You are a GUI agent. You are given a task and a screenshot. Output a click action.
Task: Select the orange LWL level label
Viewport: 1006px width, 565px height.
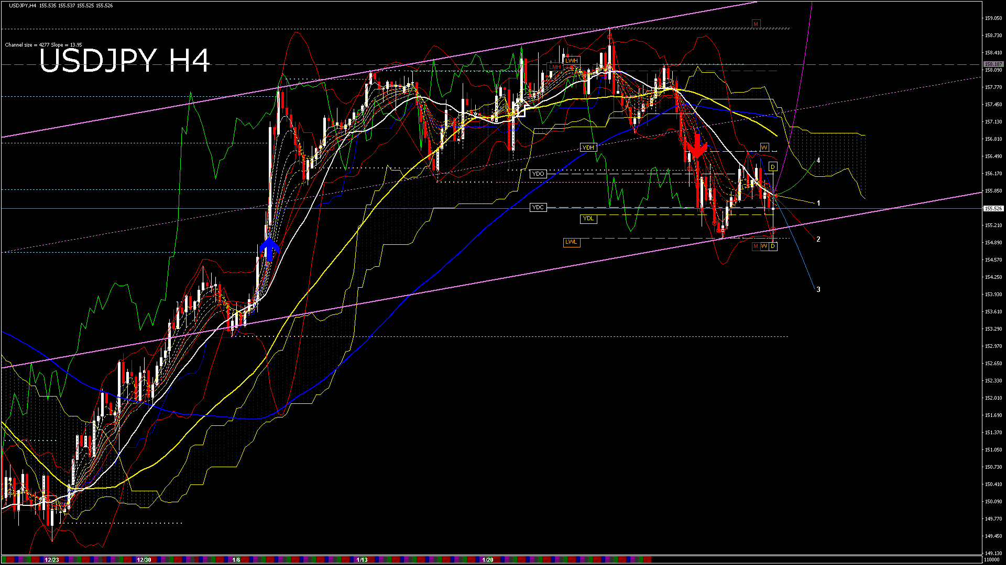(x=571, y=242)
